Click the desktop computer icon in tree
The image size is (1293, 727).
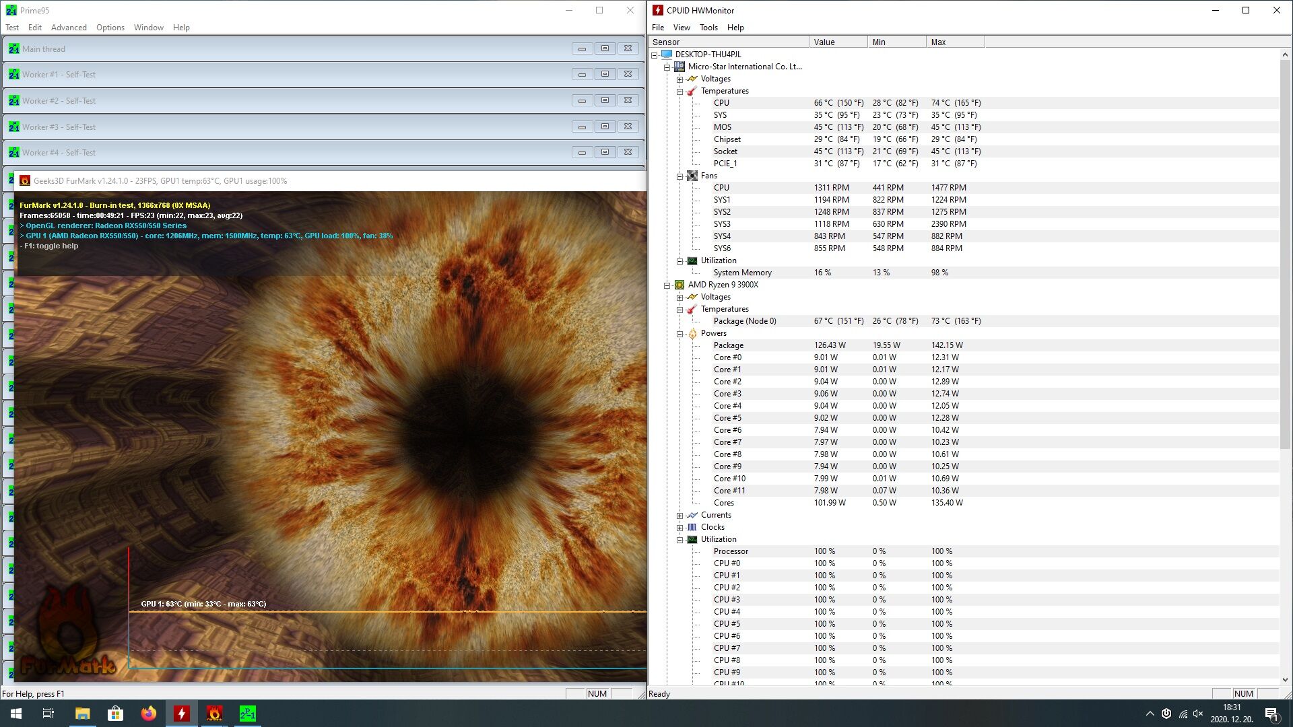point(667,55)
